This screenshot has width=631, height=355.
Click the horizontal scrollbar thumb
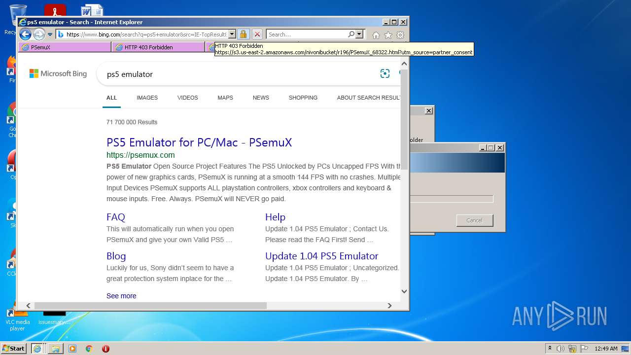[x=150, y=306]
